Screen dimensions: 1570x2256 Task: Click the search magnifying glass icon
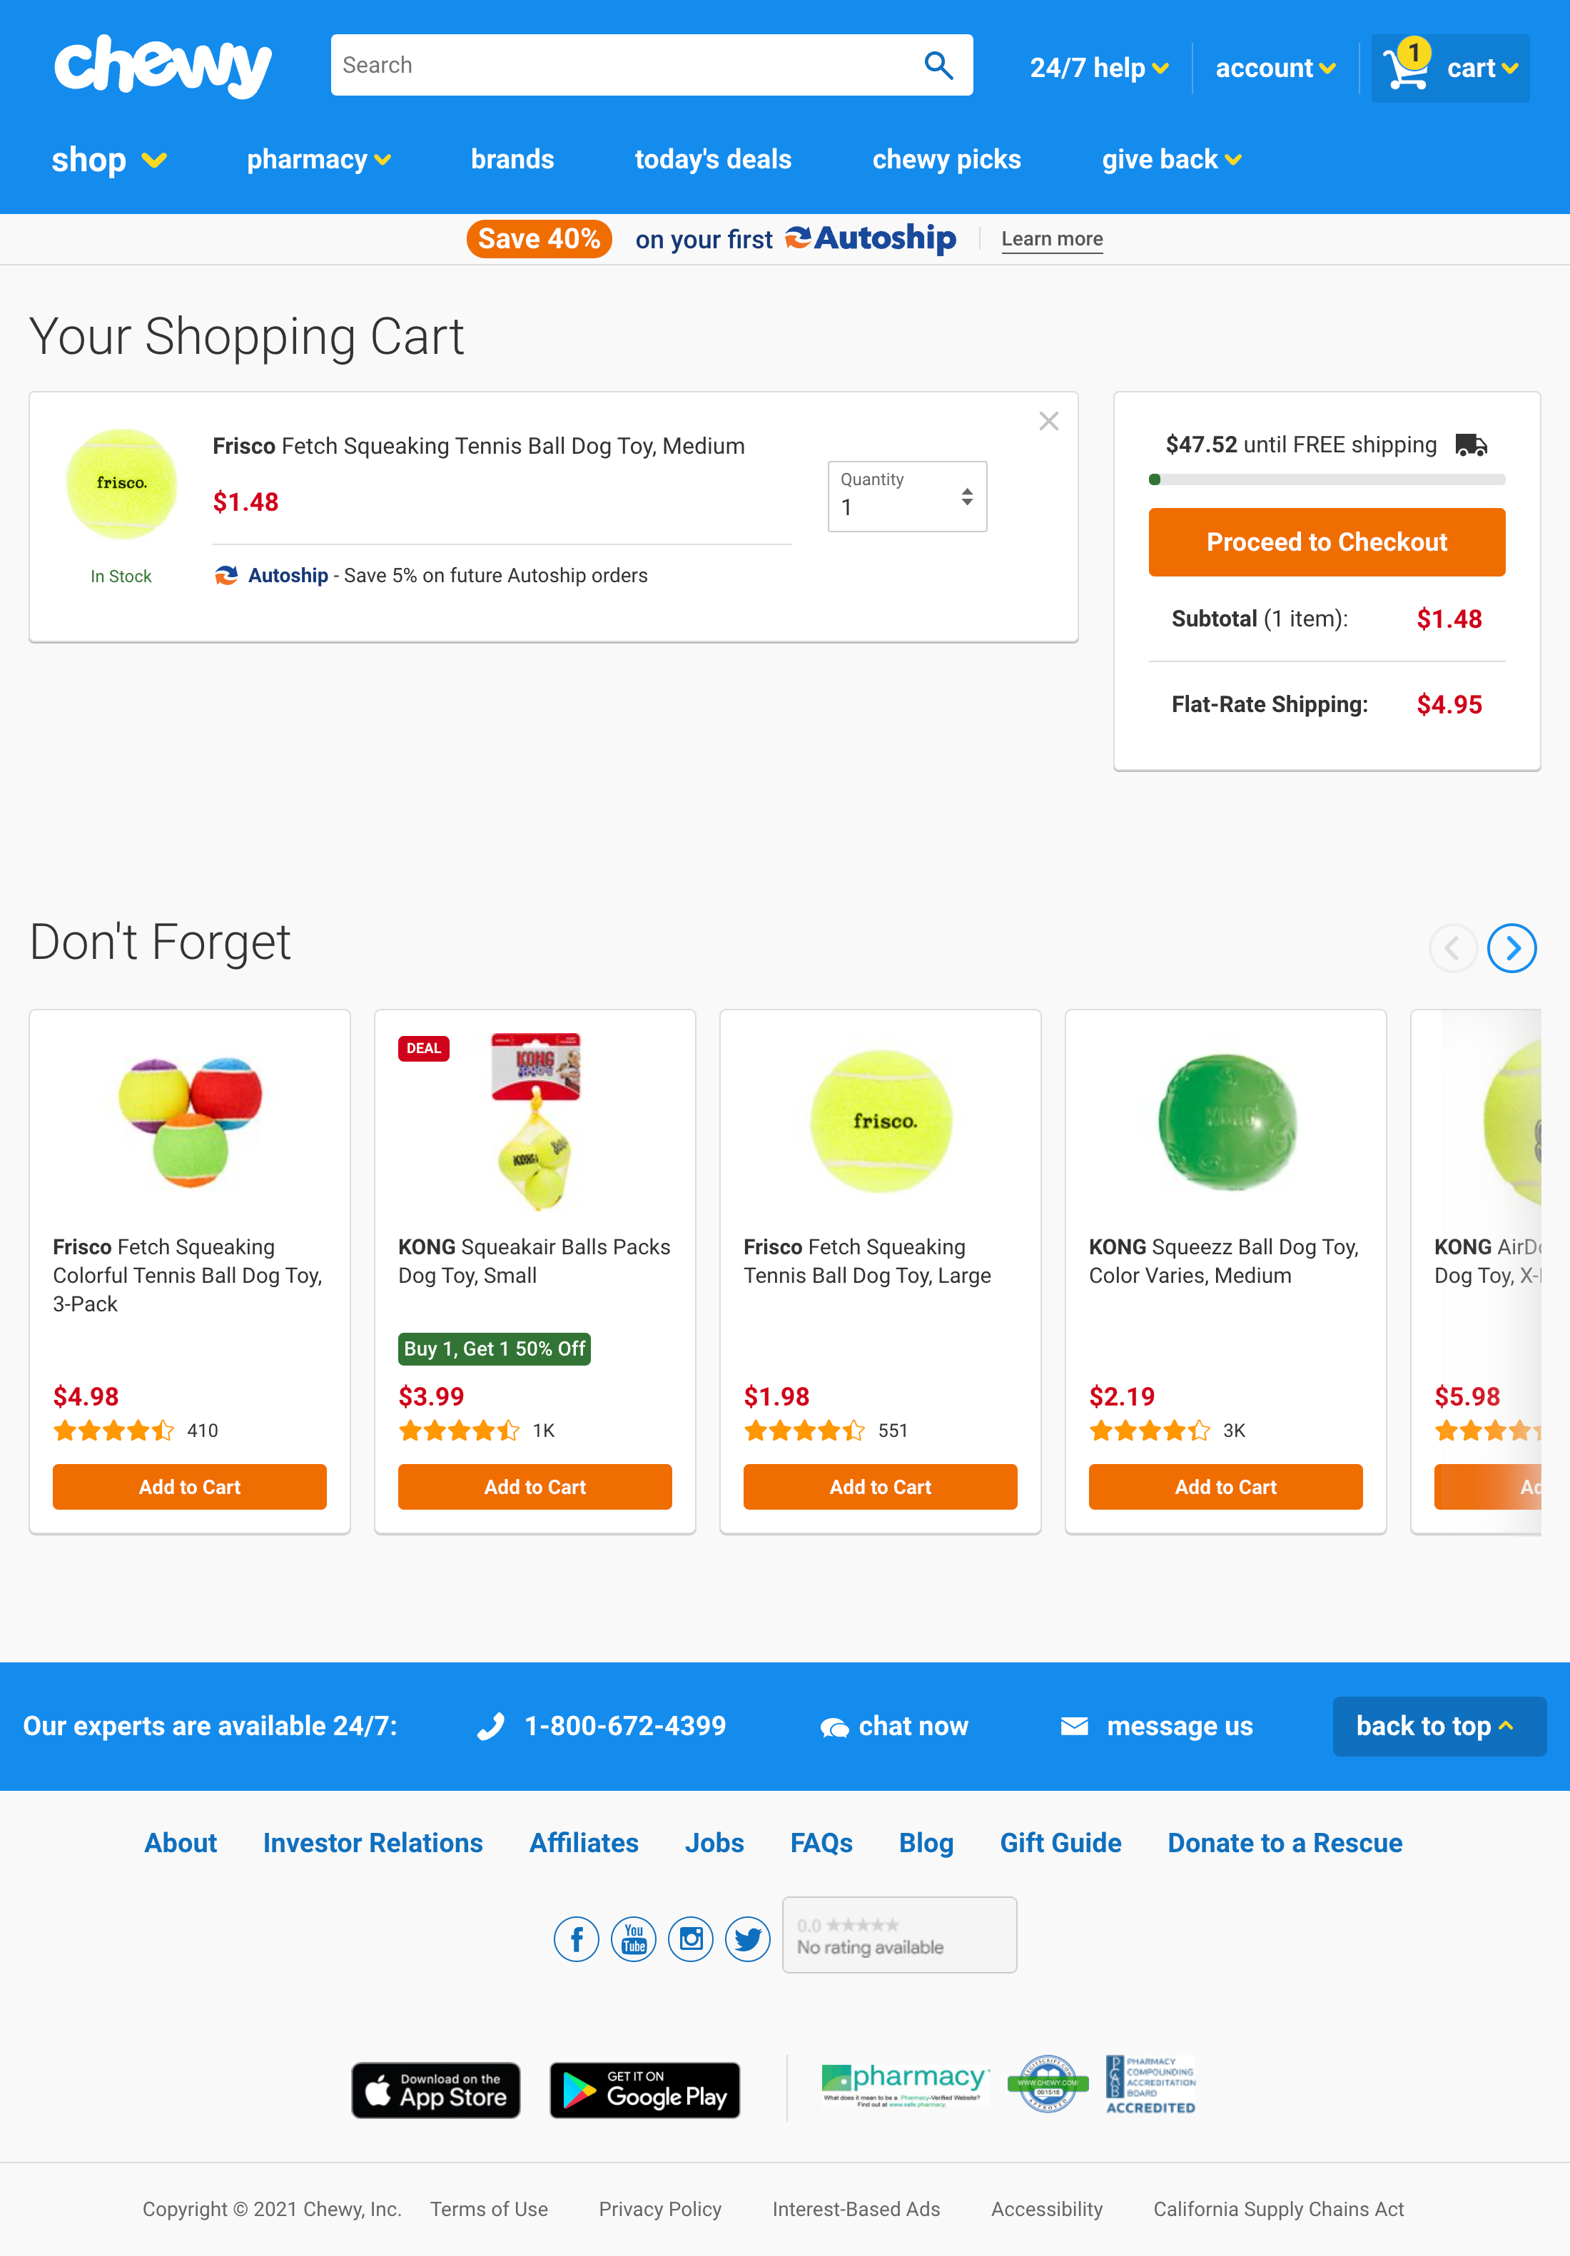click(938, 64)
